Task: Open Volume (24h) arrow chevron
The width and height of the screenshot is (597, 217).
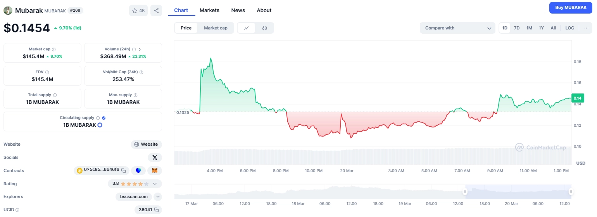Action: tap(140, 49)
